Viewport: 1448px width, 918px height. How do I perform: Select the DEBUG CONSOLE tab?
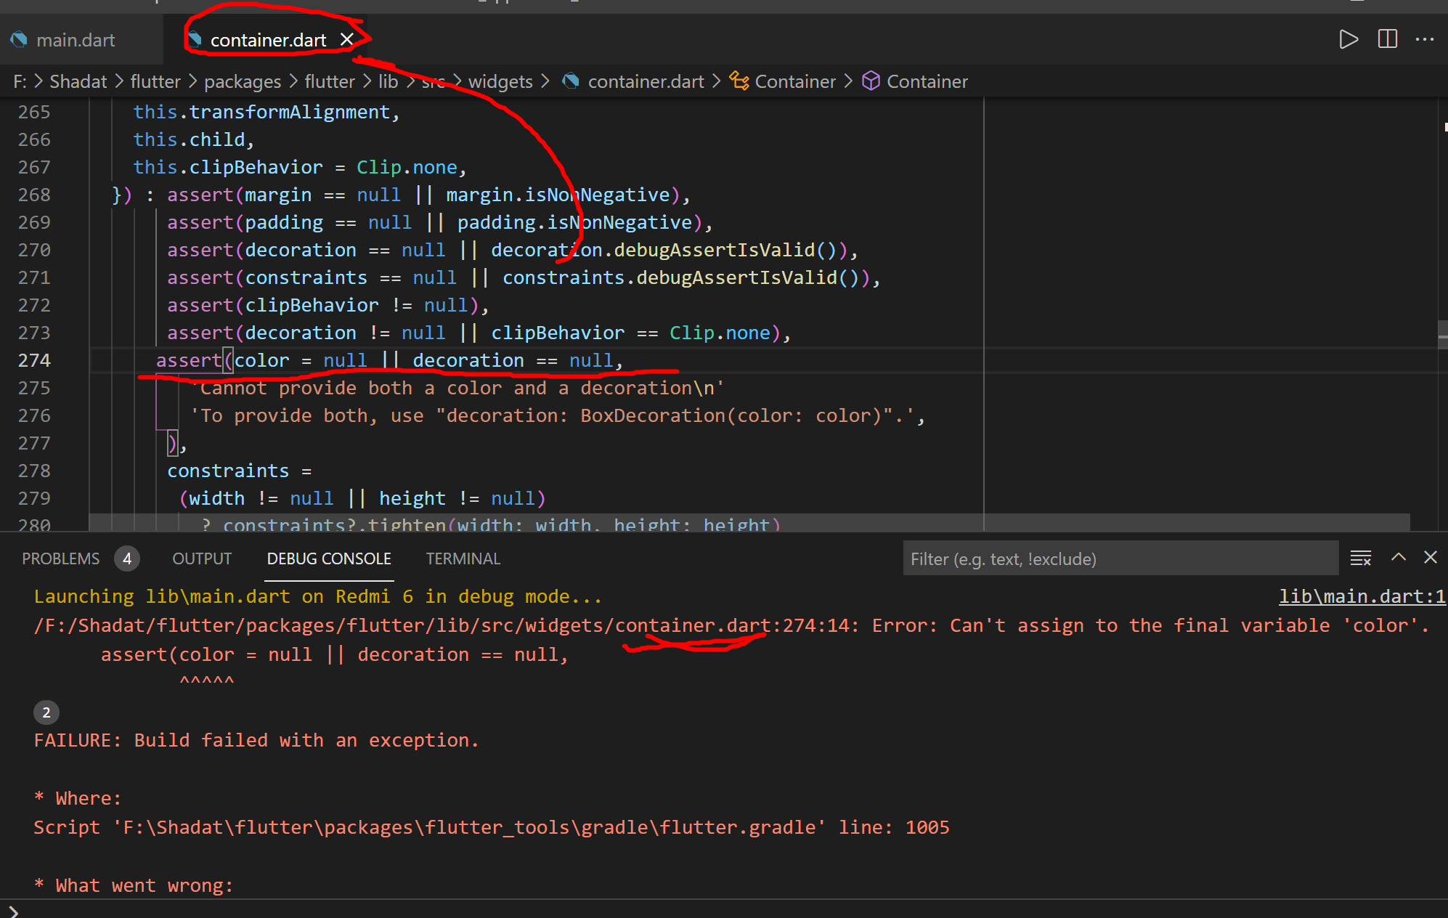(328, 558)
